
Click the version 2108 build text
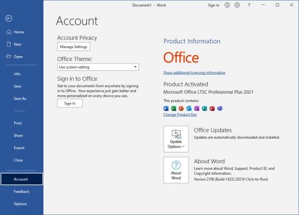[x=231, y=179]
